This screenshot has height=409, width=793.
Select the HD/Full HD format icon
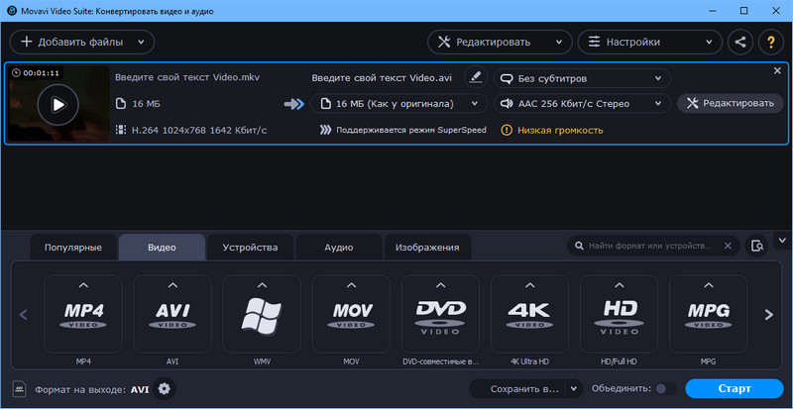[619, 314]
